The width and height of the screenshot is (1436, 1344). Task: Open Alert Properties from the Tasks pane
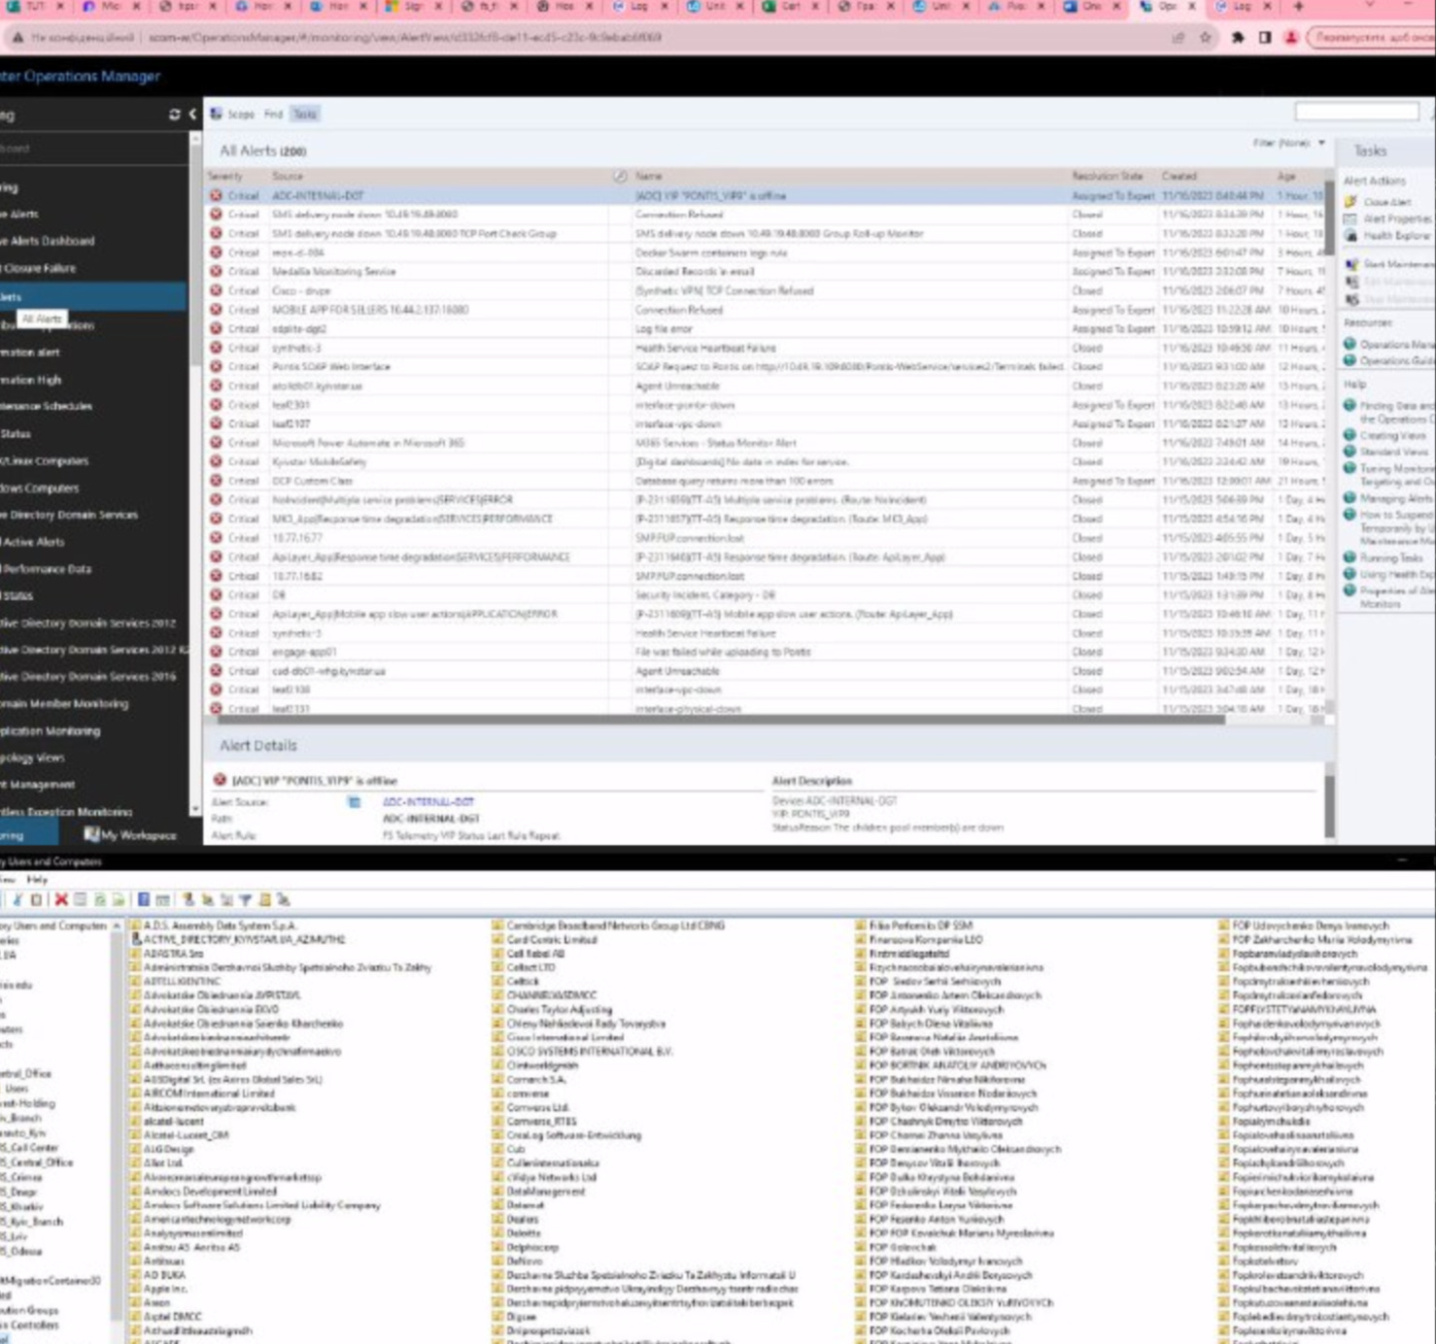(x=1397, y=218)
